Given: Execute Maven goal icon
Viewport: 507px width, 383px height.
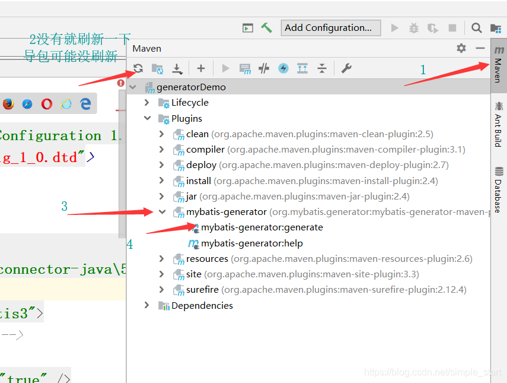Looking at the screenshot, I should 245,68.
